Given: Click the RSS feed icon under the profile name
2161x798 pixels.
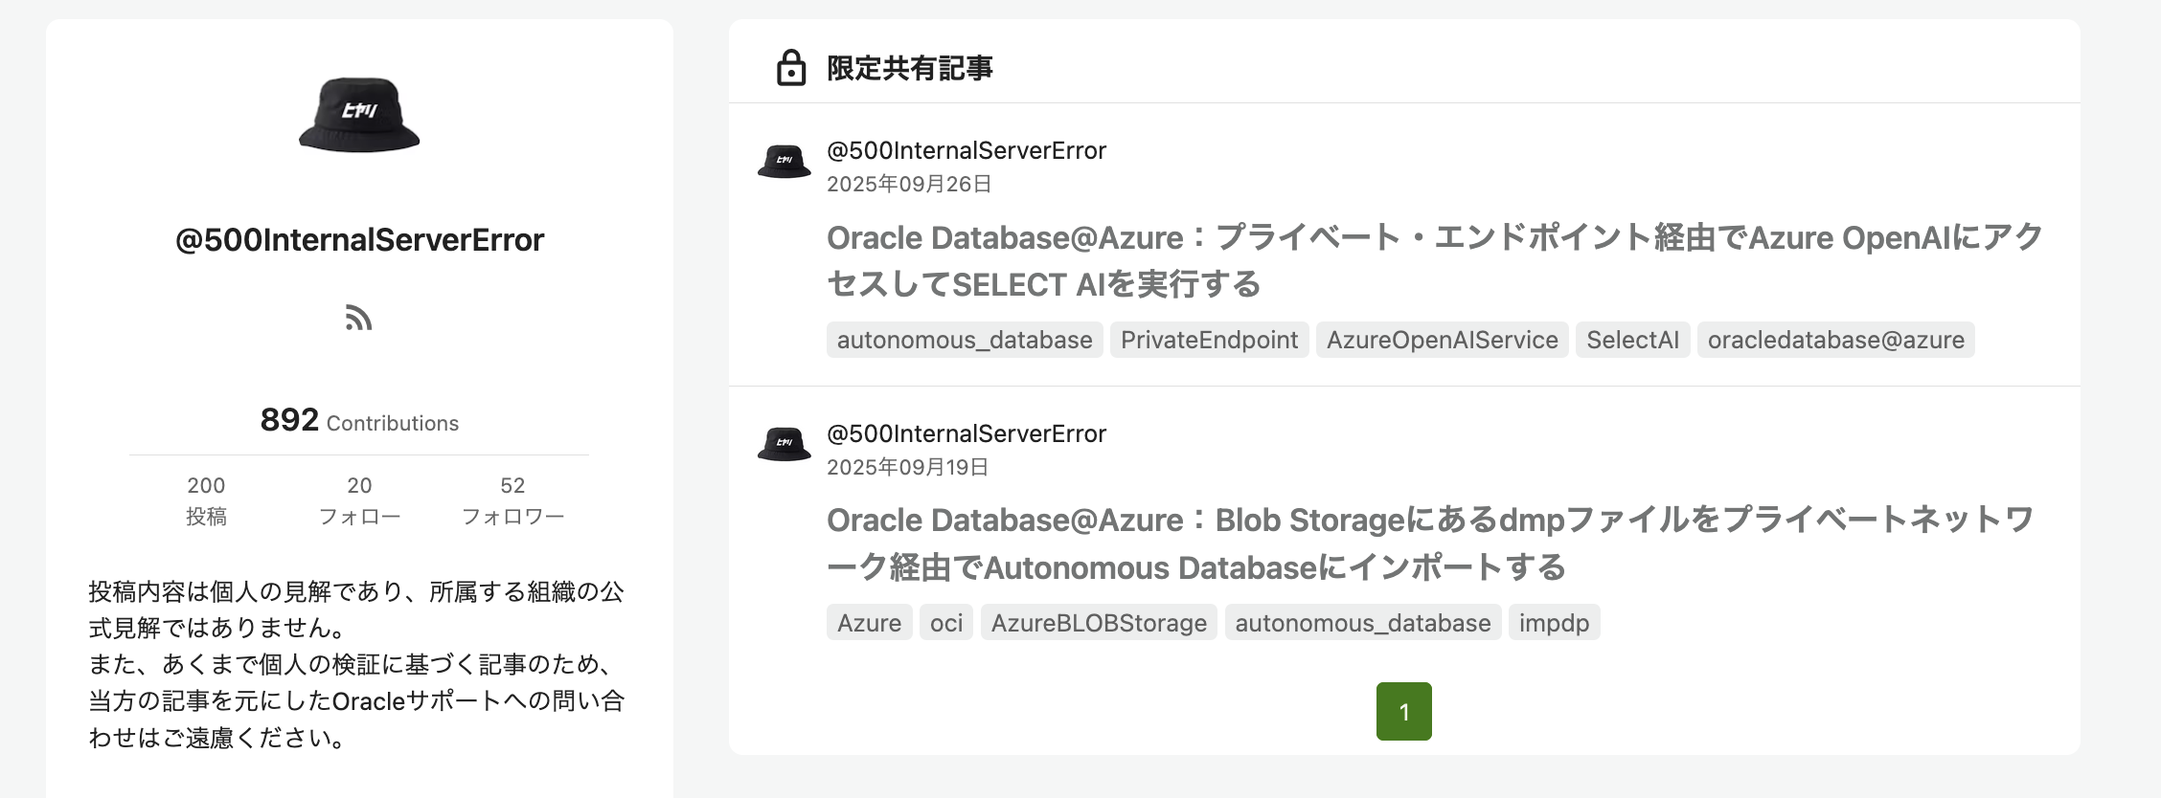Looking at the screenshot, I should coord(358,318).
